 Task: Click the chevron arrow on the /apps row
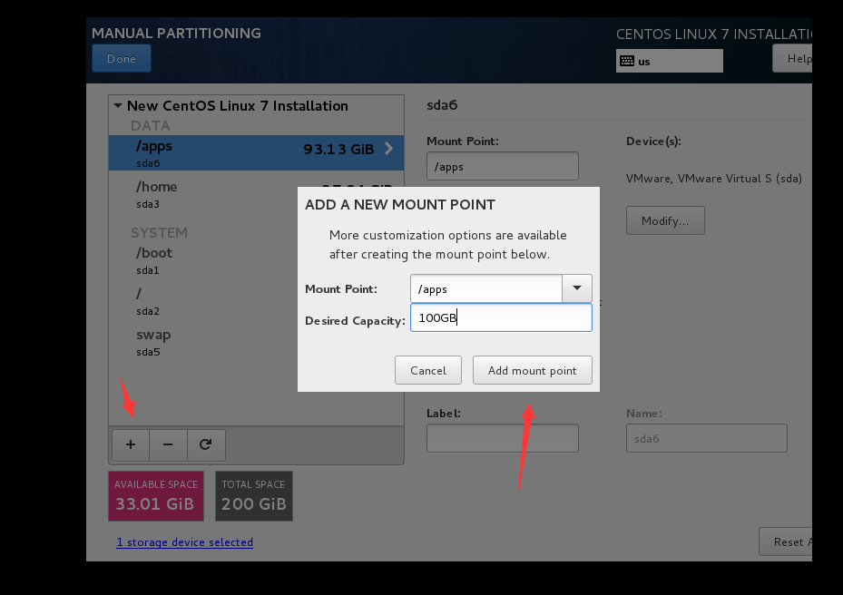(388, 149)
